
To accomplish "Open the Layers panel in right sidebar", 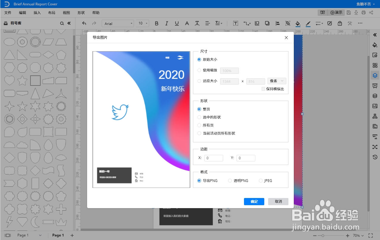I will pyautogui.click(x=375, y=75).
